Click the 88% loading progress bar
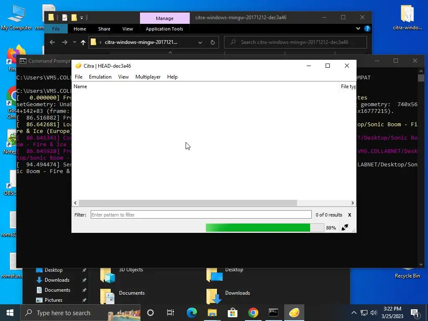428x321 pixels. pyautogui.click(x=265, y=228)
